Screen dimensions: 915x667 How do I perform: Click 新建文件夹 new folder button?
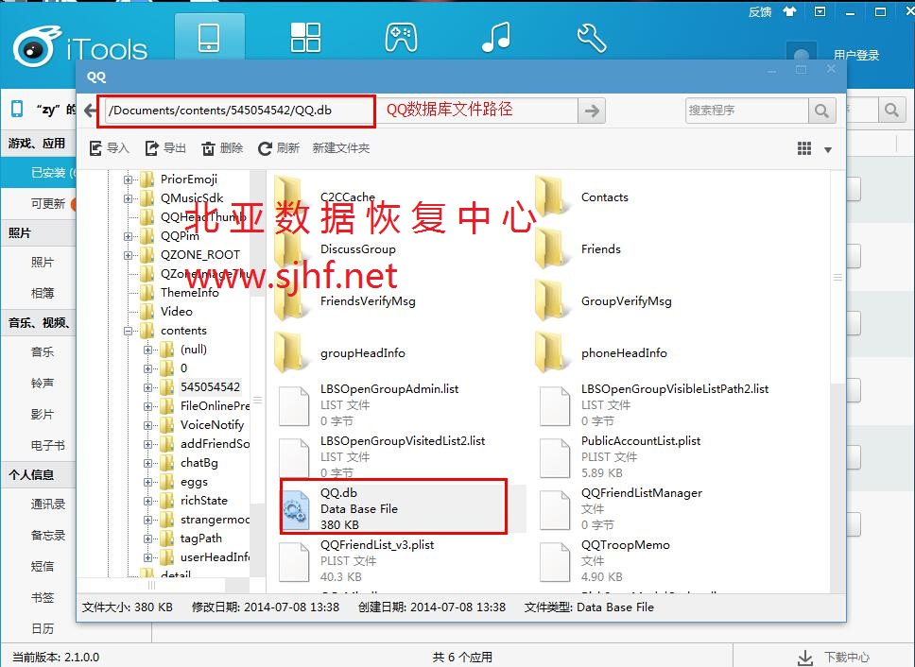(x=341, y=148)
